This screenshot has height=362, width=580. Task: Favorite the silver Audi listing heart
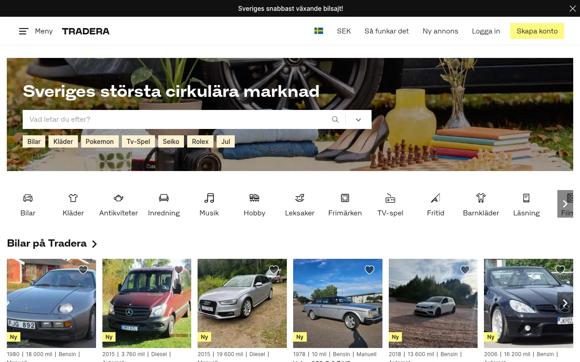(274, 270)
